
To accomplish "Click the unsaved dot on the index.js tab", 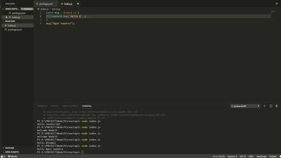I will click(x=78, y=4).
